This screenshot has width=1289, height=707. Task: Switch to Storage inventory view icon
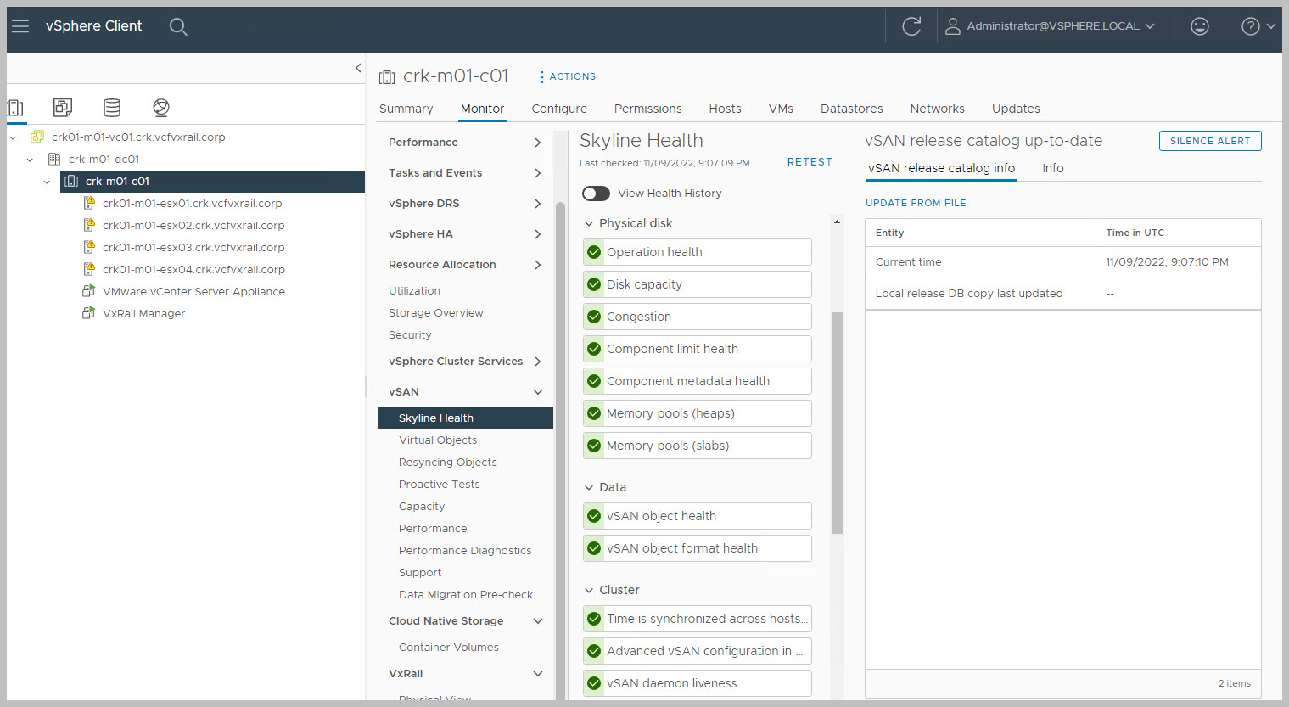tap(112, 107)
